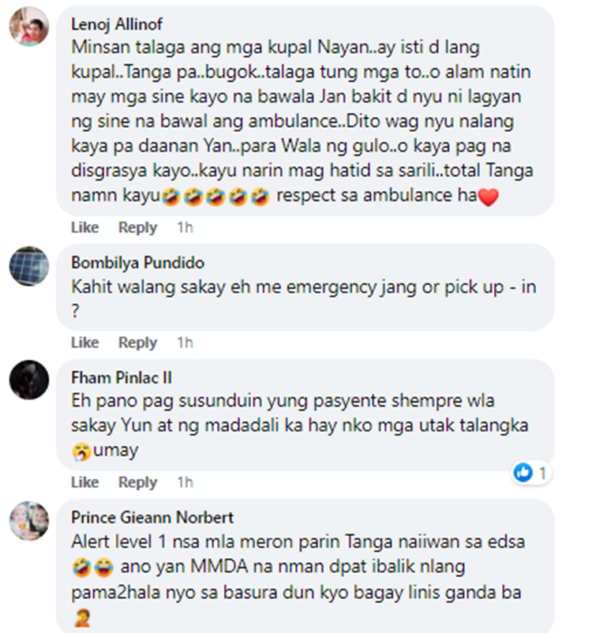Open the 1h timestamp on Lenoj's comment
This screenshot has width=592, height=633.
pos(185,227)
